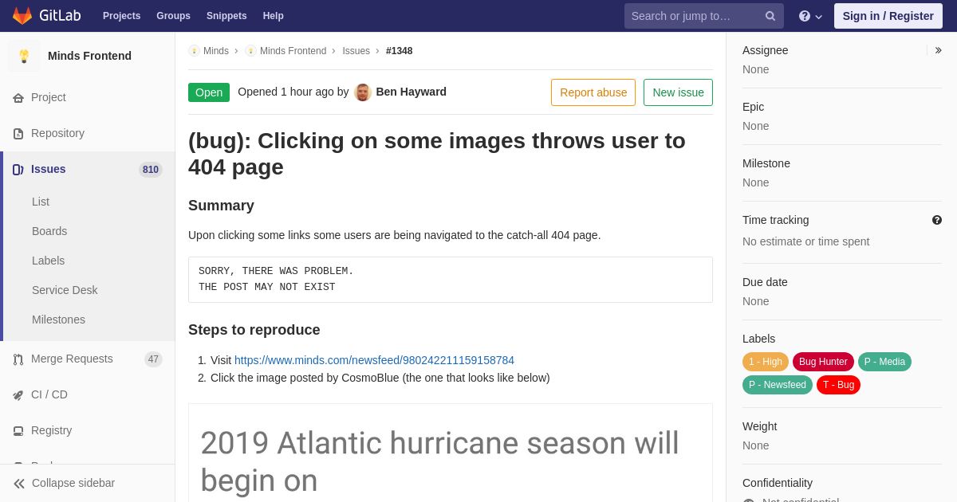The height and width of the screenshot is (502, 957).
Task: Click the error message code block
Action: point(451,280)
